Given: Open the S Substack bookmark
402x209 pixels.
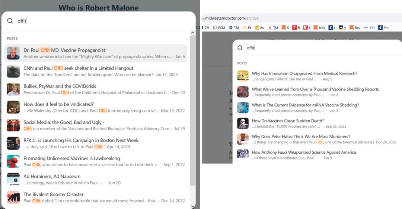Looking at the screenshot, I should pos(285,27).
